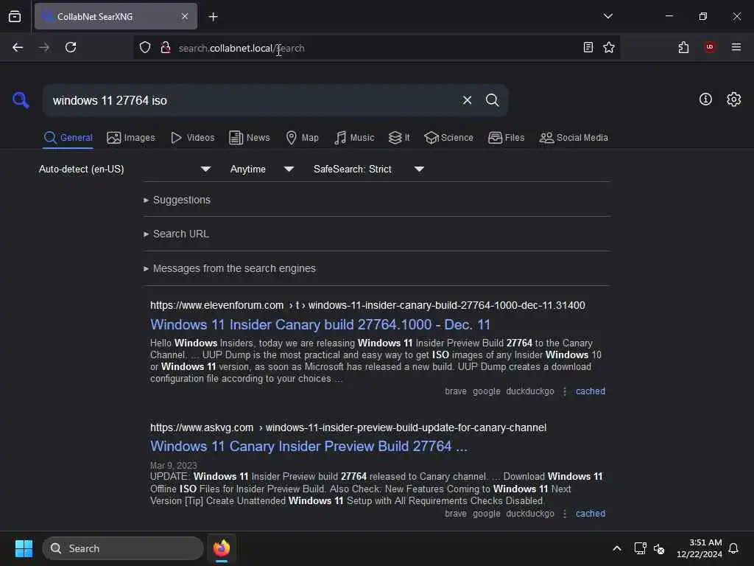Open the uBlock Origin extension icon
The image size is (754, 566).
(x=709, y=47)
